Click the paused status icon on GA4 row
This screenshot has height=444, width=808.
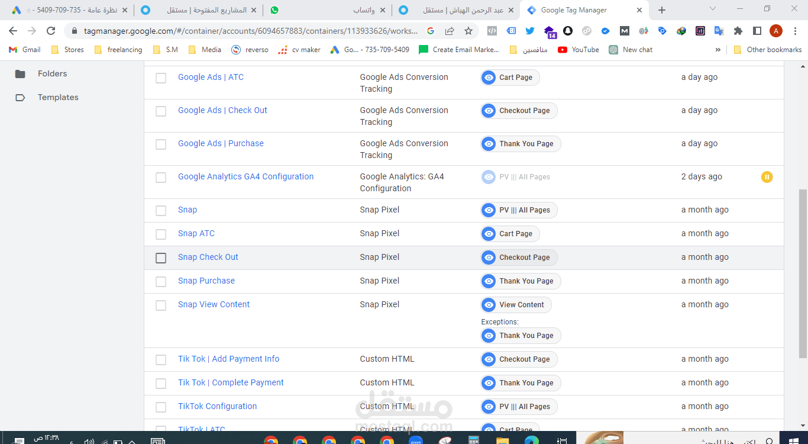coord(767,176)
